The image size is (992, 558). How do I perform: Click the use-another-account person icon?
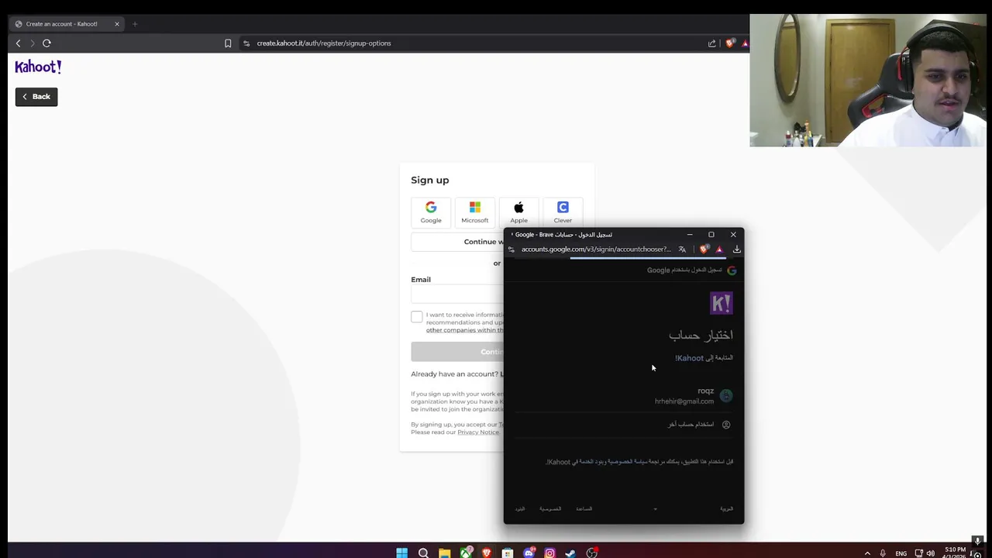726,425
